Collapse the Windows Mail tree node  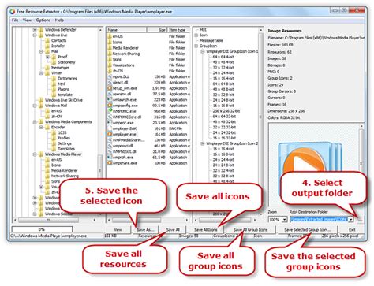tap(35, 106)
